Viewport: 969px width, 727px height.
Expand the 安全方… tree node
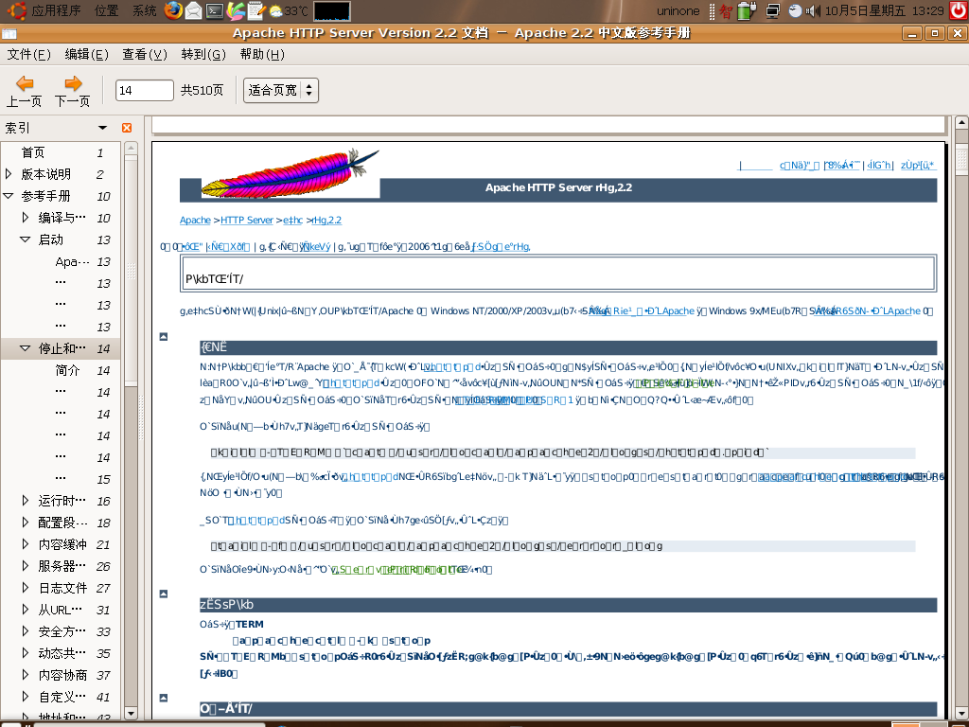pos(26,631)
